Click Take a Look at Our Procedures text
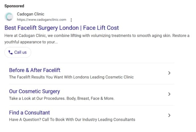This screenshot has width=196, height=132. click(62, 98)
